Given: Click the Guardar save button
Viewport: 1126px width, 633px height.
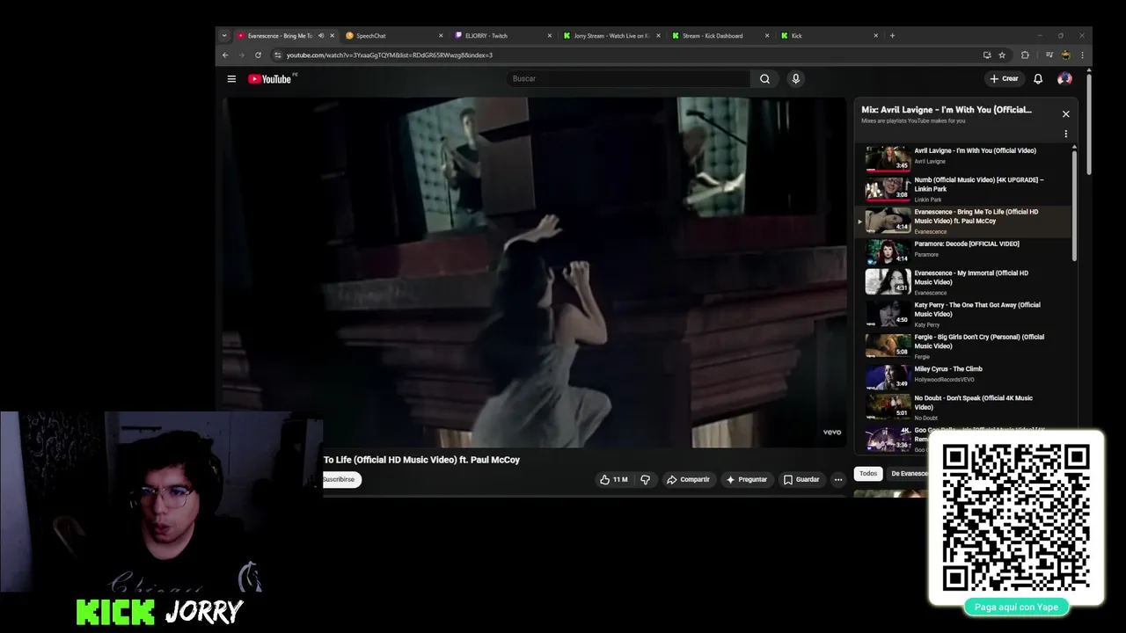Looking at the screenshot, I should 801,479.
